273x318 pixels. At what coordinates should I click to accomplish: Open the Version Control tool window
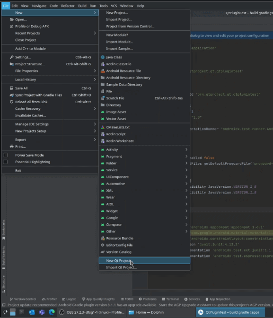[23, 299]
